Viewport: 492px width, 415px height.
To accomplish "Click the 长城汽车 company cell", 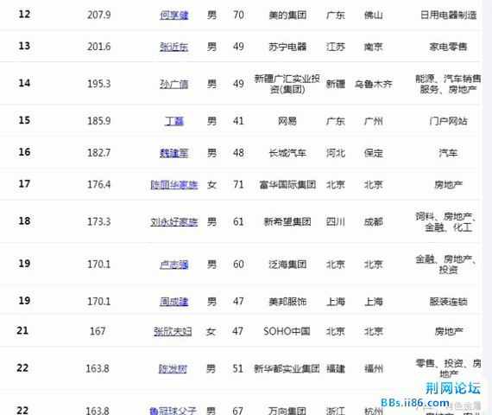I will click(x=287, y=153).
